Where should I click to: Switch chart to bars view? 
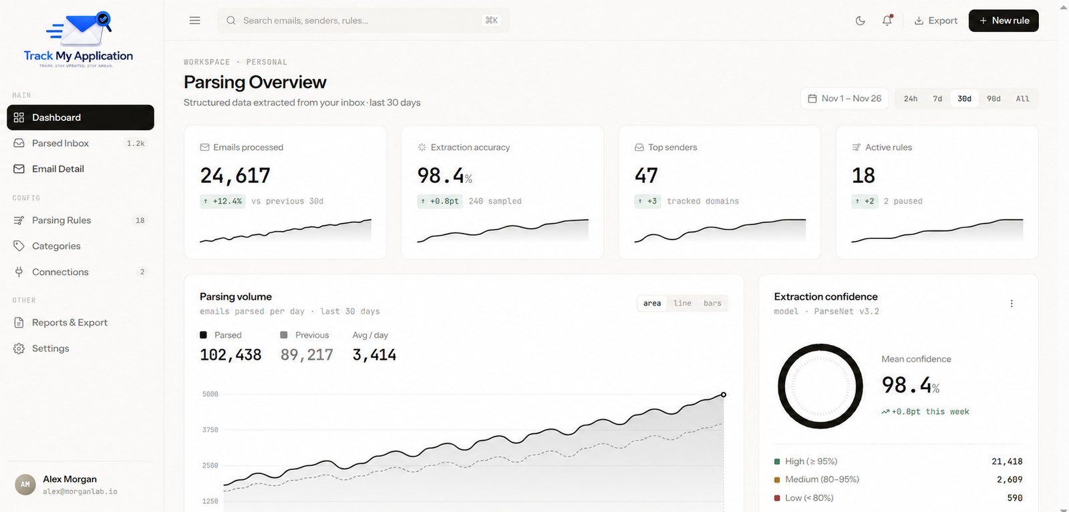[712, 303]
